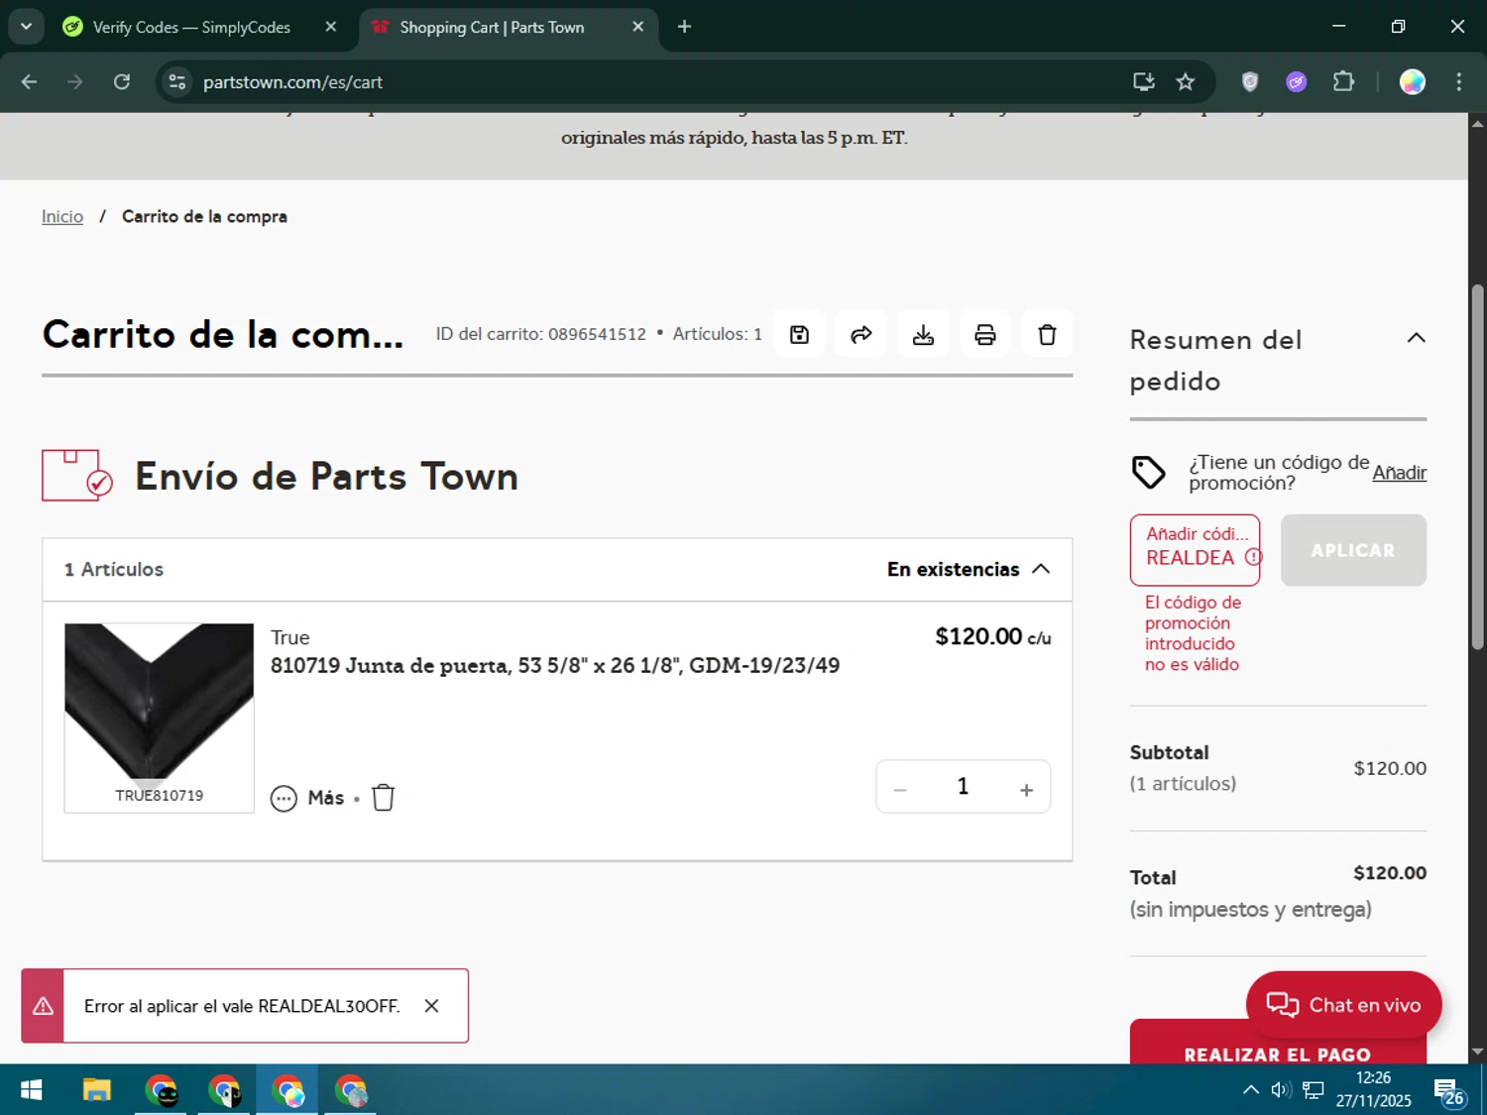Open the Más options ellipsis icon

pyautogui.click(x=284, y=798)
